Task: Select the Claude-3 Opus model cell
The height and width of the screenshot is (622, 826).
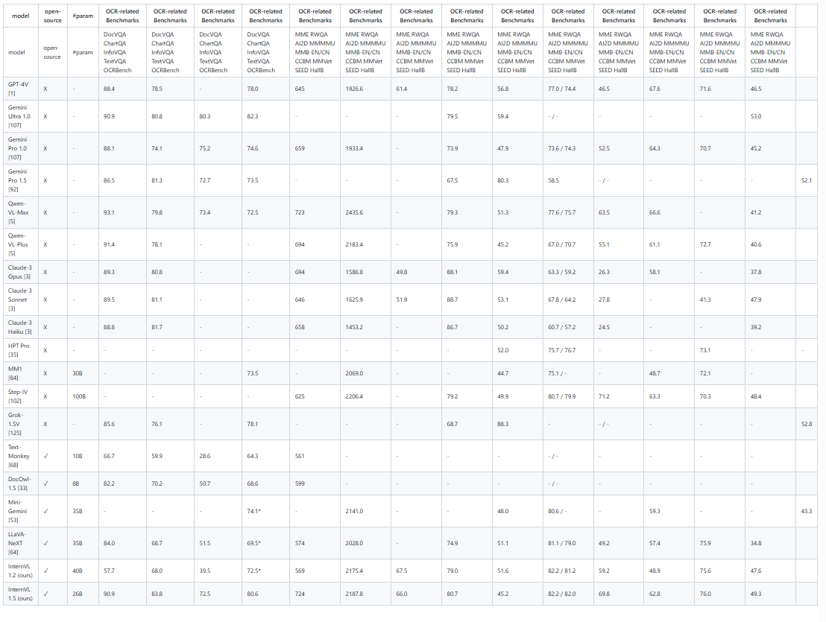Action: coord(21,272)
